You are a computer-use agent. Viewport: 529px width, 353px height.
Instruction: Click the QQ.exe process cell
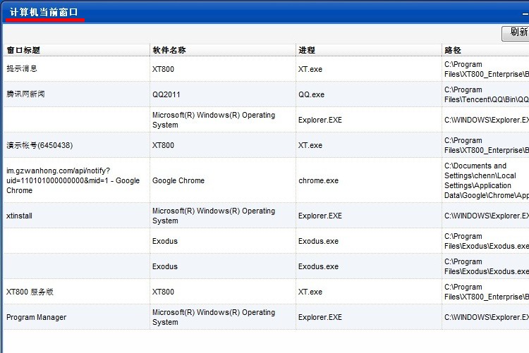click(369, 94)
